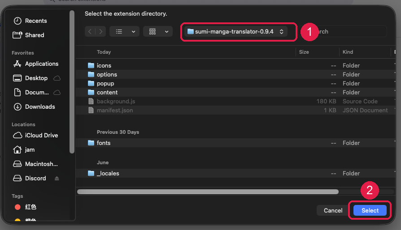This screenshot has width=401, height=230.
Task: Open iCloud Drive location
Action: (36, 136)
